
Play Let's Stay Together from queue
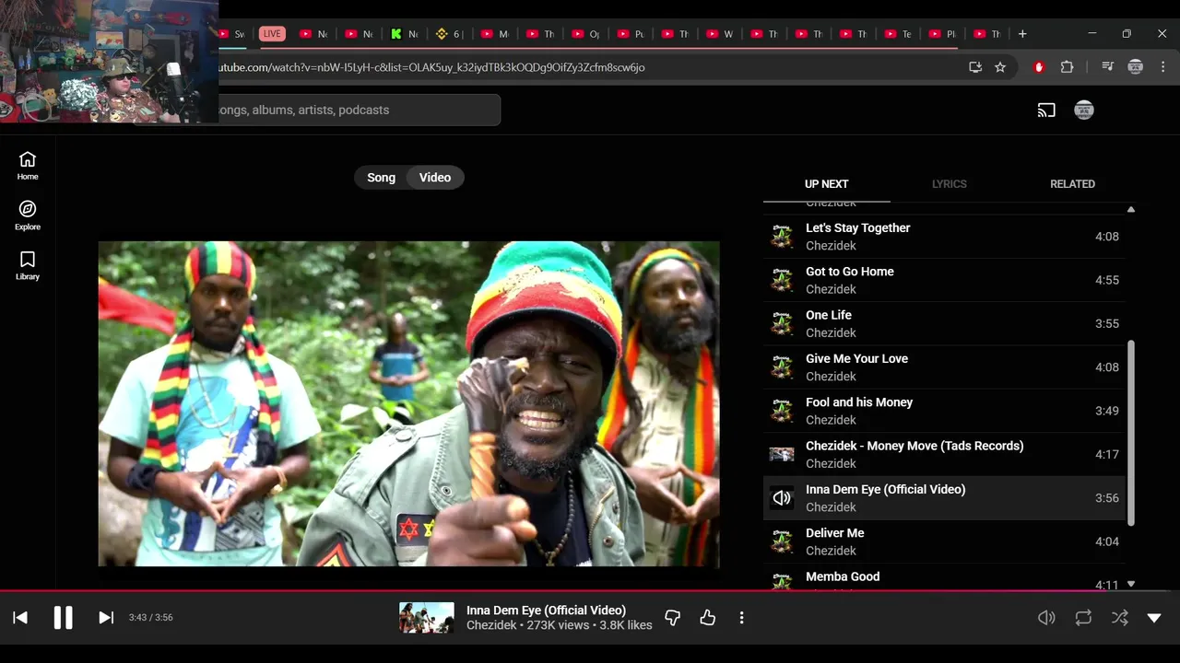pos(944,237)
